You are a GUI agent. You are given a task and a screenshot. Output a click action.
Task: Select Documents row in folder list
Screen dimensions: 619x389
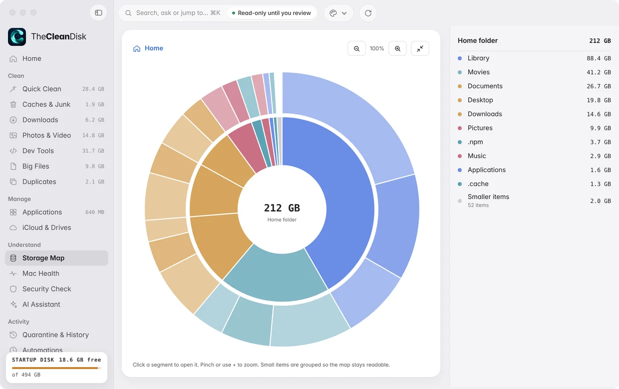point(534,86)
